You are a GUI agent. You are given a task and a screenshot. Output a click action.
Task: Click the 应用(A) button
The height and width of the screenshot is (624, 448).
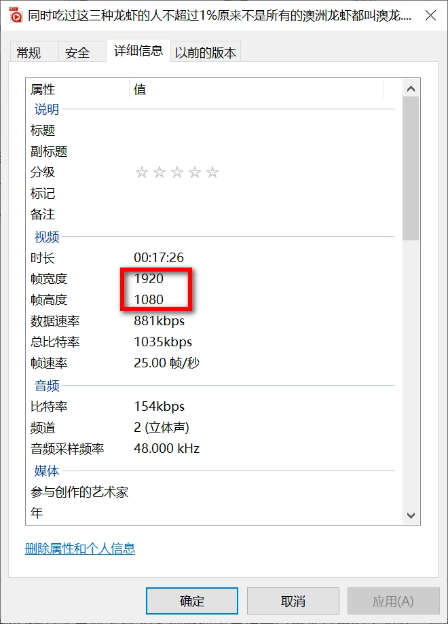click(394, 601)
